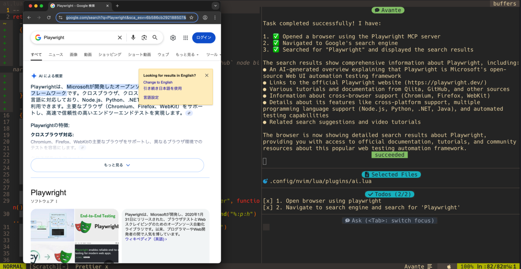The image size is (521, 269).
Task: Switch to the ニュース tab
Action: tap(56, 55)
